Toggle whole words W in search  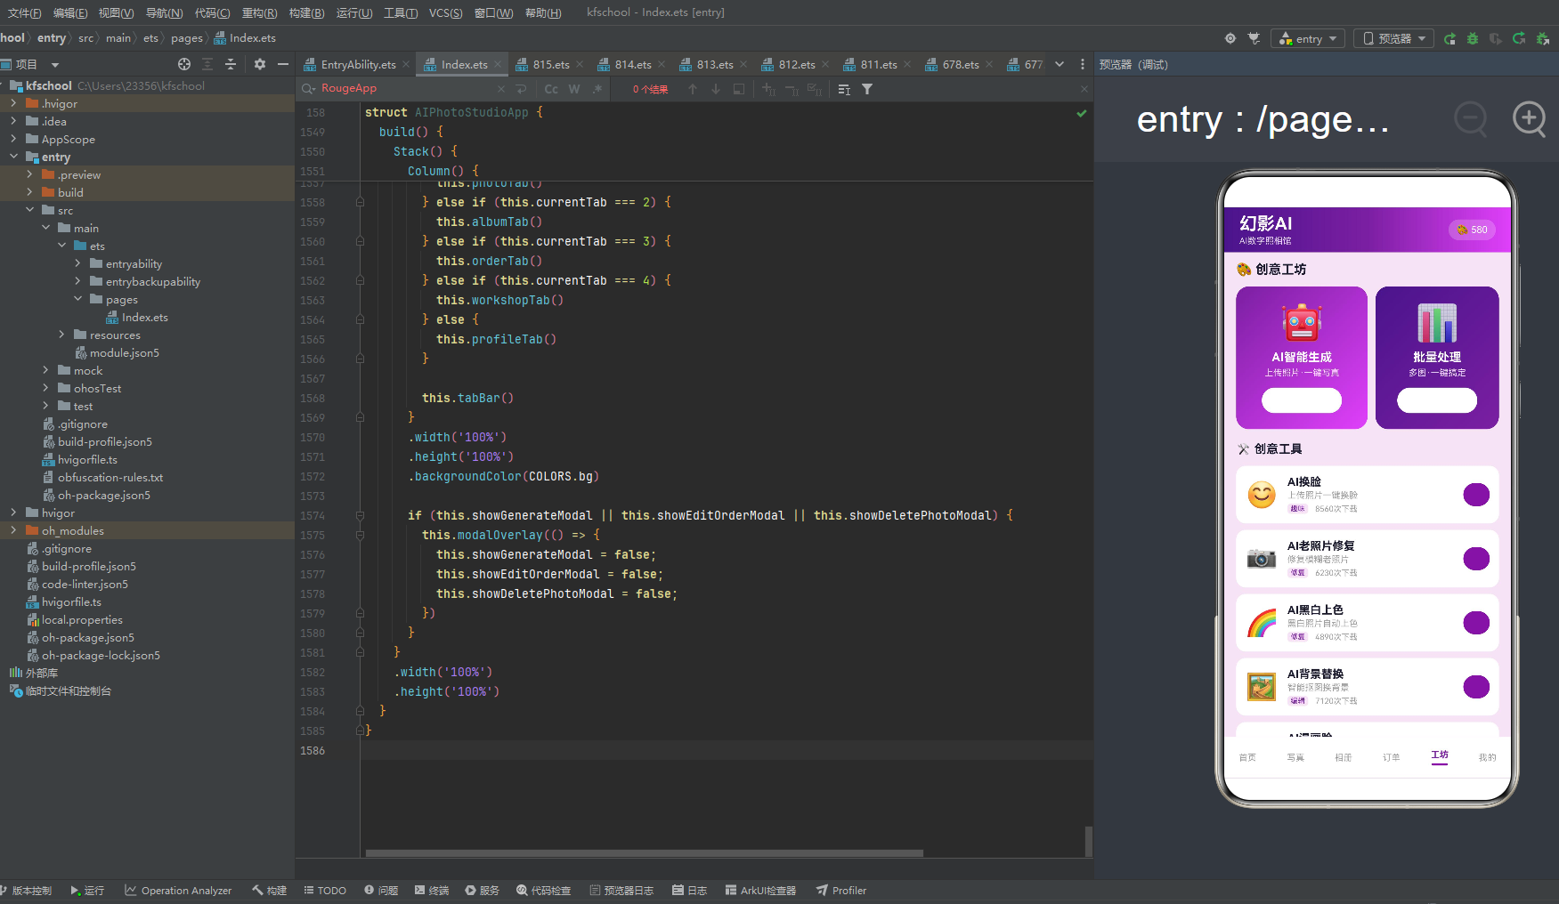(574, 89)
